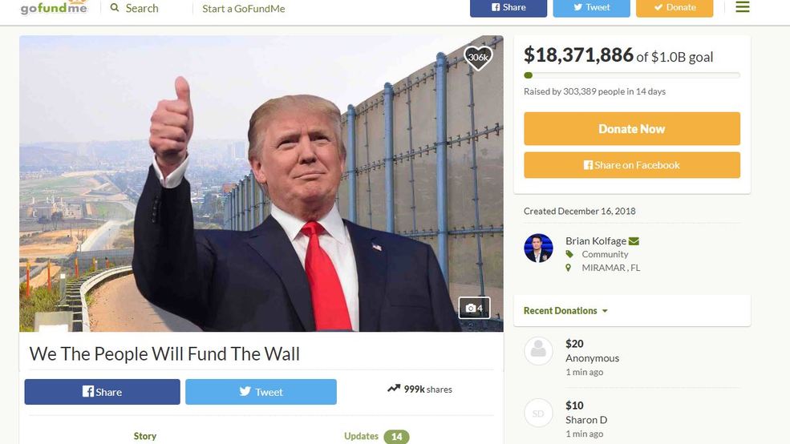This screenshot has width=790, height=444.
Task: Click the Miramar location pin icon
Action: 569,268
